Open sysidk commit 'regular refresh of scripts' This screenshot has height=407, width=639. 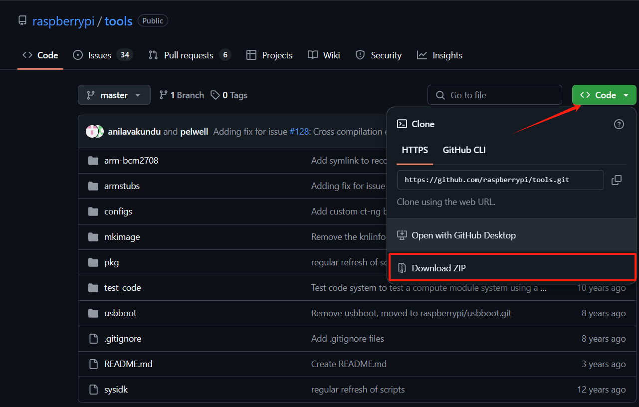tap(358, 390)
